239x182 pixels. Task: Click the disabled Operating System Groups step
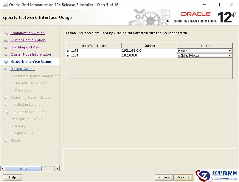[x=31, y=97]
